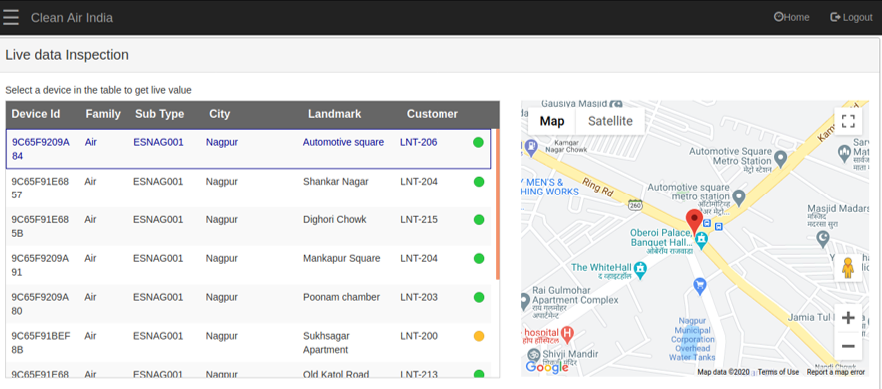Image resolution: width=882 pixels, height=389 pixels.
Task: Click the Sub Type column header
Action: coord(159,114)
